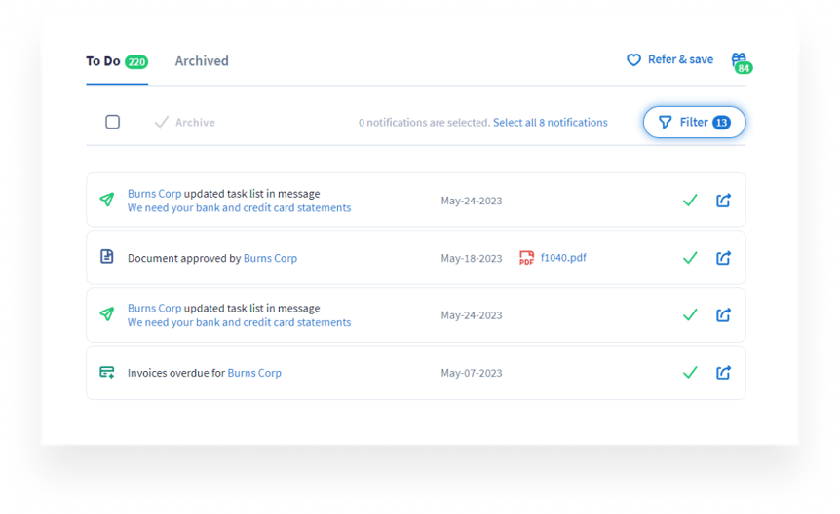Click green checkmark in row directly above Invoices overdue
Screen dimensions: 840x514
tap(690, 314)
